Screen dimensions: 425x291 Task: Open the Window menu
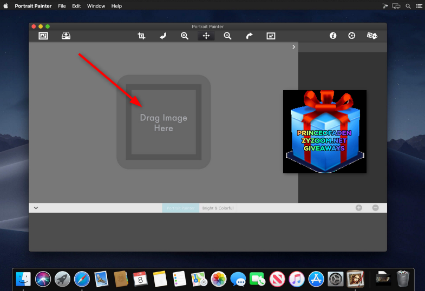[x=96, y=6]
